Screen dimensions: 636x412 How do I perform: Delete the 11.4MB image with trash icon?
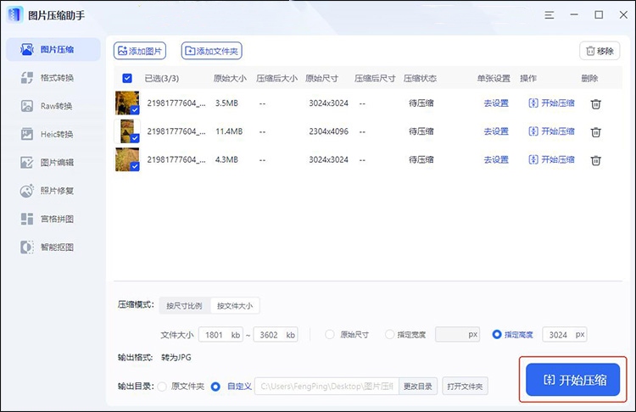pyautogui.click(x=596, y=131)
